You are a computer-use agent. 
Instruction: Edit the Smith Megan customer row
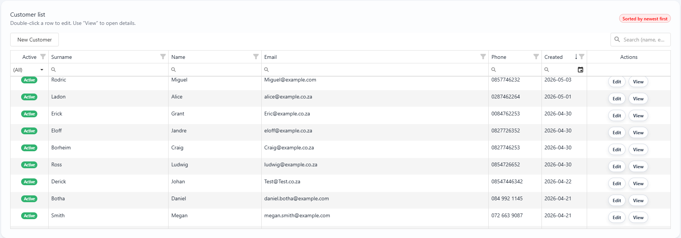click(617, 218)
